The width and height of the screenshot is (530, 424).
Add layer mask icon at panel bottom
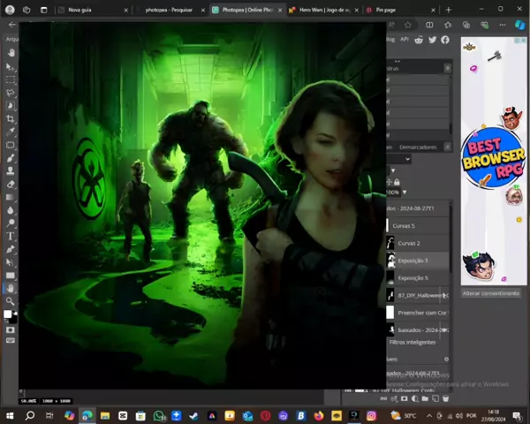(405, 398)
